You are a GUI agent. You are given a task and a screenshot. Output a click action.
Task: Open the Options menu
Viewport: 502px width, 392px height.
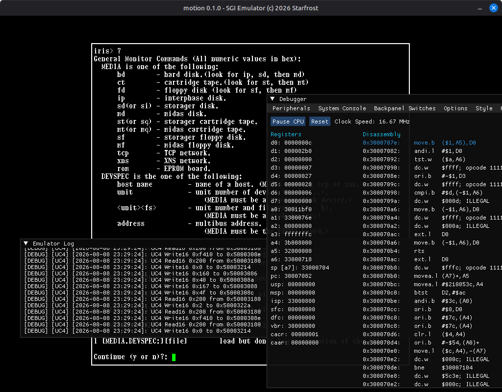[x=455, y=108]
